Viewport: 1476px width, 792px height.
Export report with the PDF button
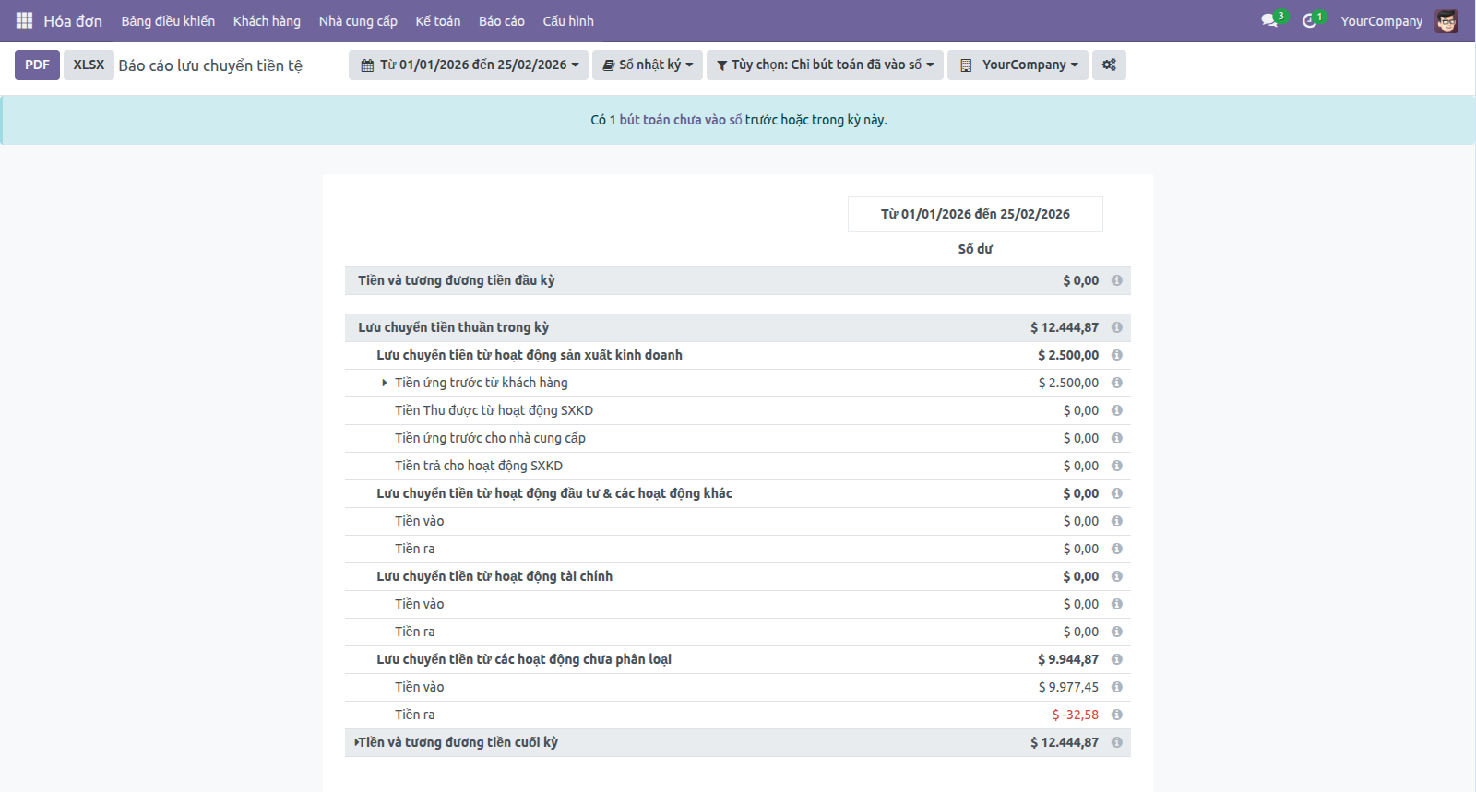[x=37, y=65]
